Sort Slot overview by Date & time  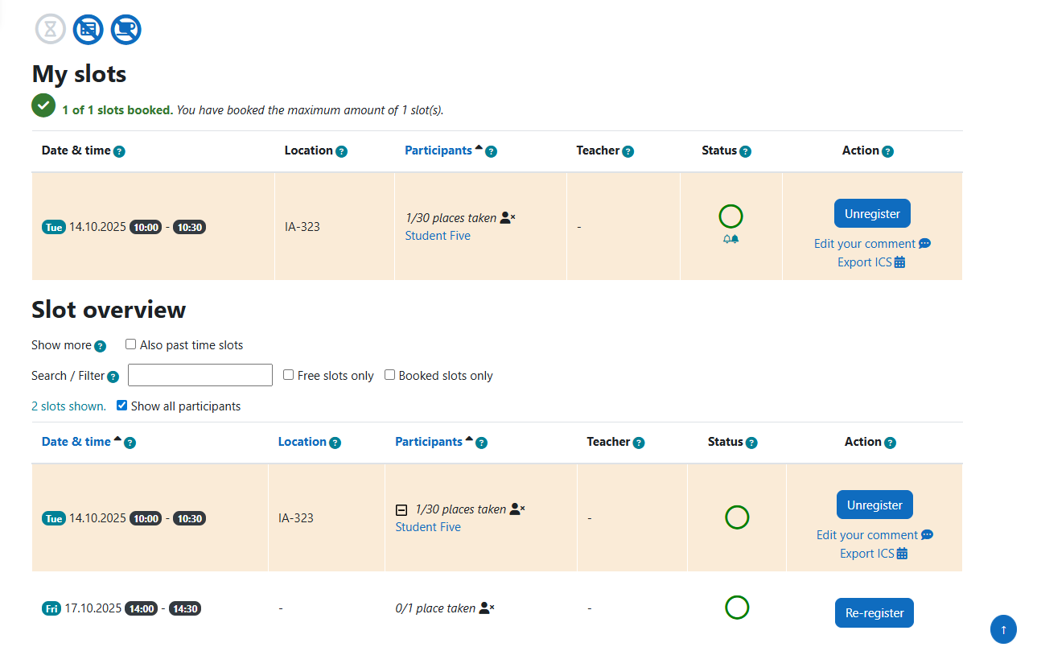76,442
